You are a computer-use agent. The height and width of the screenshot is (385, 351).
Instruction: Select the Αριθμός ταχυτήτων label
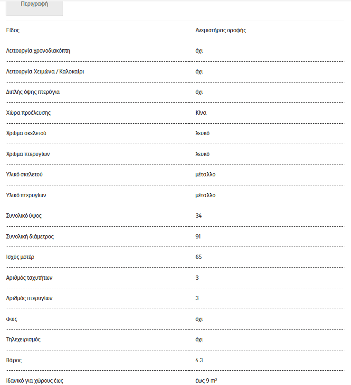pos(29,278)
